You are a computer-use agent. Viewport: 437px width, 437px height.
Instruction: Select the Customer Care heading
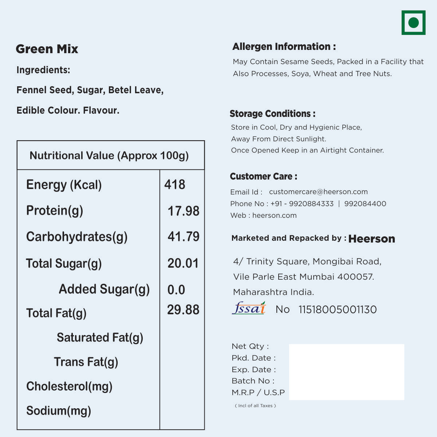pos(263,177)
